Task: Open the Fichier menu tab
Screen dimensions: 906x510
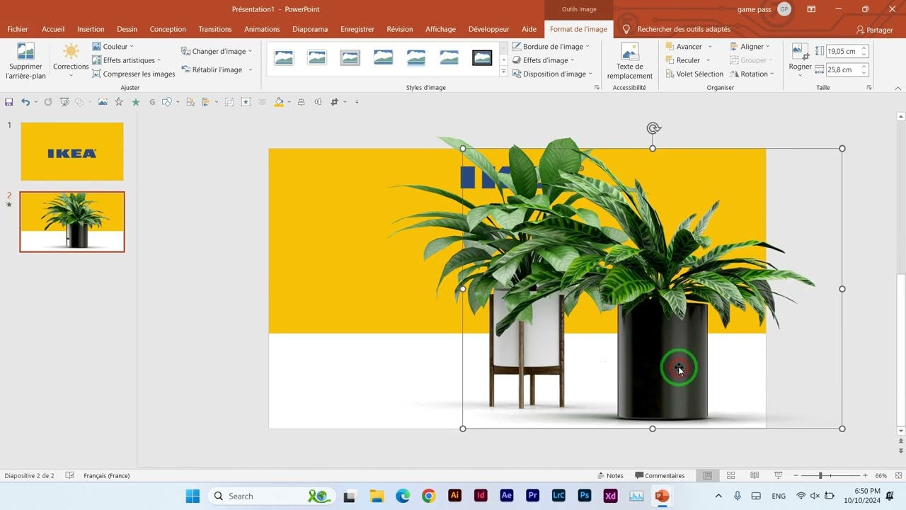Action: tap(18, 29)
